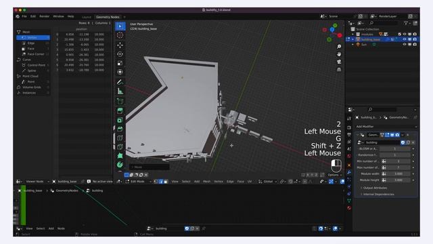
Task: Open the Modifiers wrench properties tab
Action: tap(349, 172)
